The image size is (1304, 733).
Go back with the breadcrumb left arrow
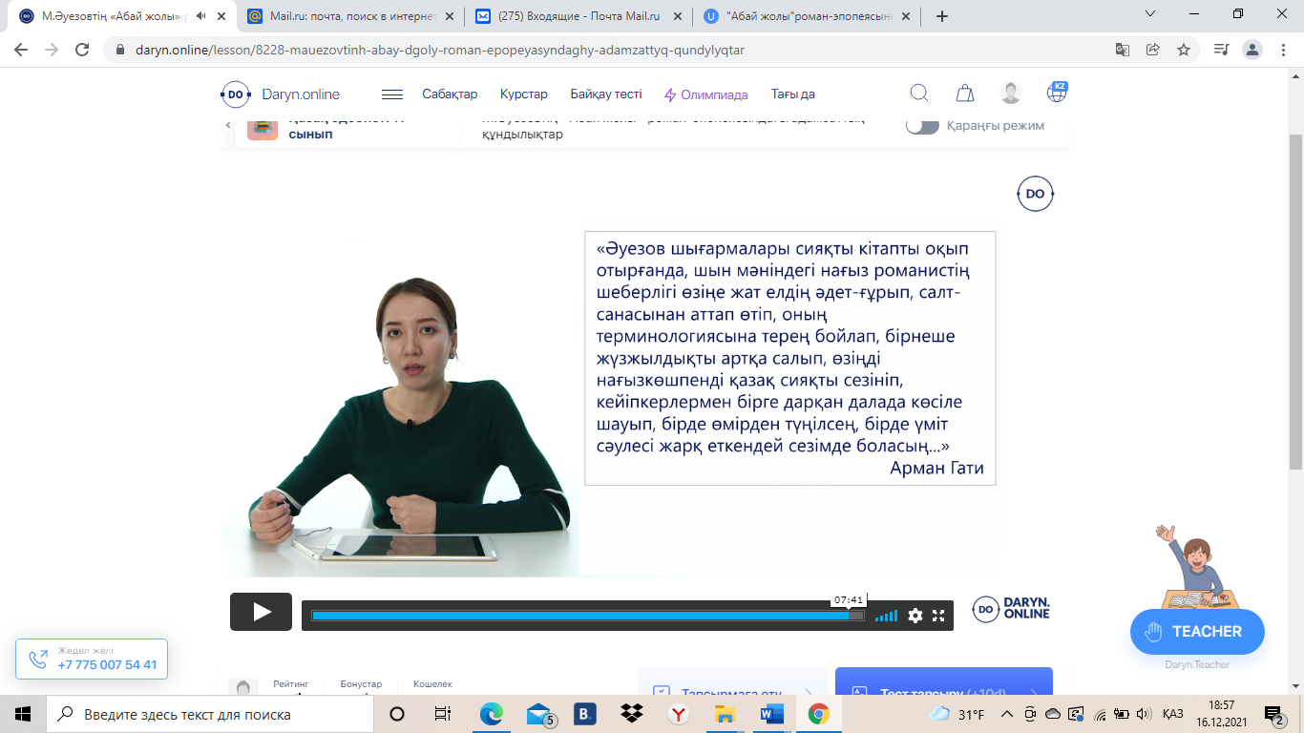[x=228, y=125]
